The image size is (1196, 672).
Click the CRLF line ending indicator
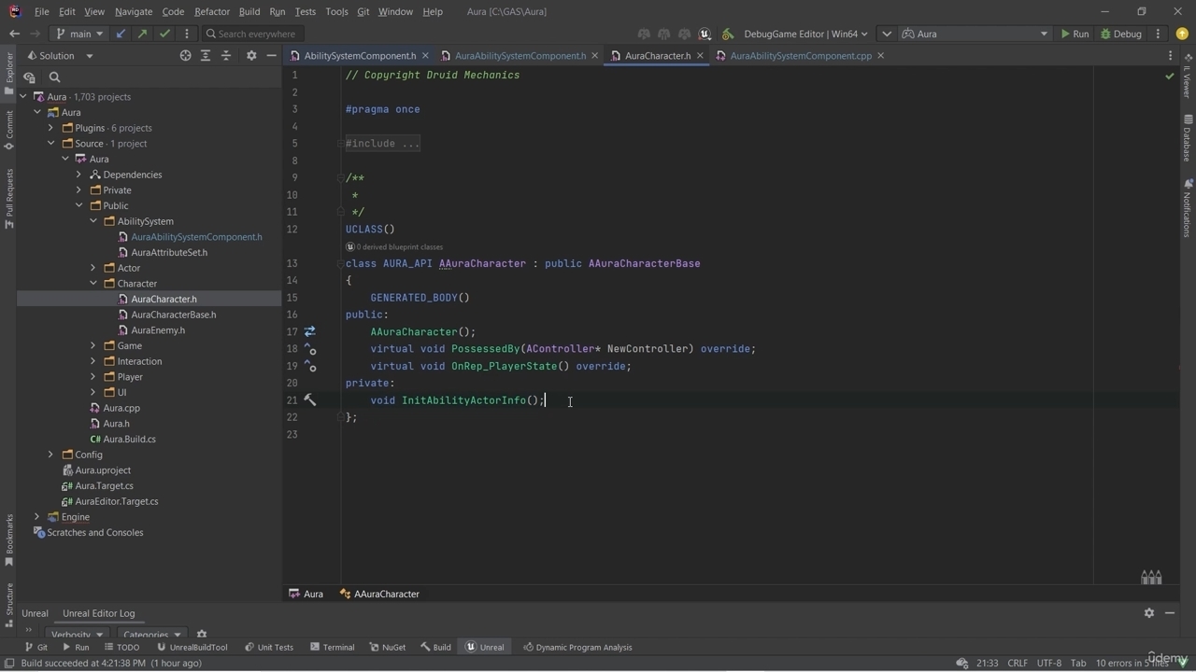1018,663
